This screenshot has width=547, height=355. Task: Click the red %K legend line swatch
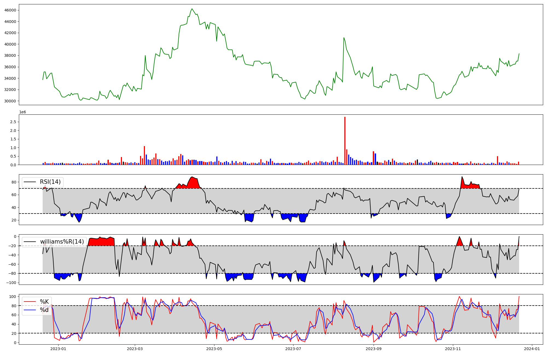tap(30, 301)
